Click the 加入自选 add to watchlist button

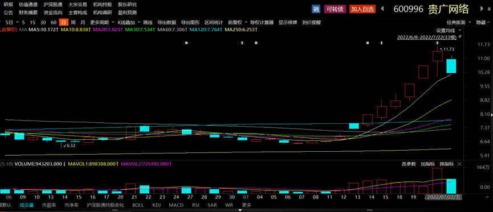[x=362, y=9]
